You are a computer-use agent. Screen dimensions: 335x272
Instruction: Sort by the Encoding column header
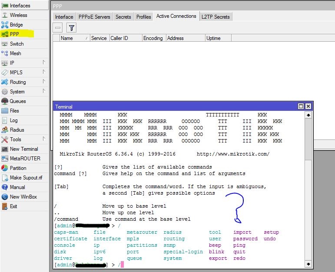(154, 38)
